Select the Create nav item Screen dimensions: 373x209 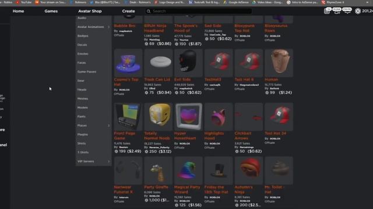point(128,11)
